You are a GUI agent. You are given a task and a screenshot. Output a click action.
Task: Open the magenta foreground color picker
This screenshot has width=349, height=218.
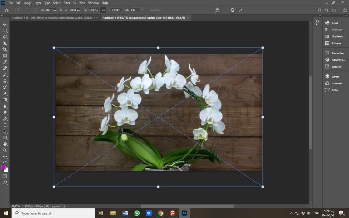[x=3, y=167]
